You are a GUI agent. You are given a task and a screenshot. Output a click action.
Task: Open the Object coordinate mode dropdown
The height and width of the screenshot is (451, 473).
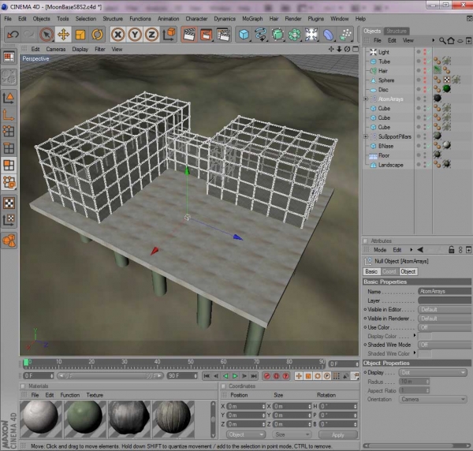click(246, 434)
